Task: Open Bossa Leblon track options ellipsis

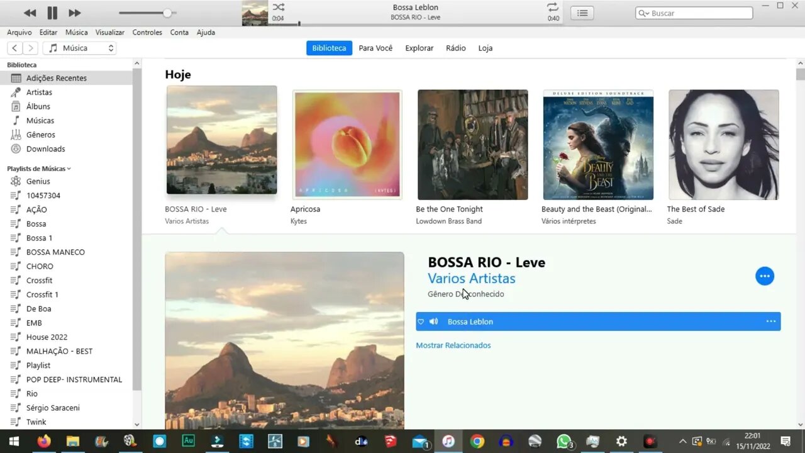Action: (x=771, y=322)
